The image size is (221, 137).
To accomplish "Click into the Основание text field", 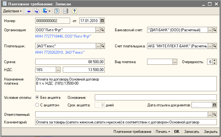I will tap(155, 97).
